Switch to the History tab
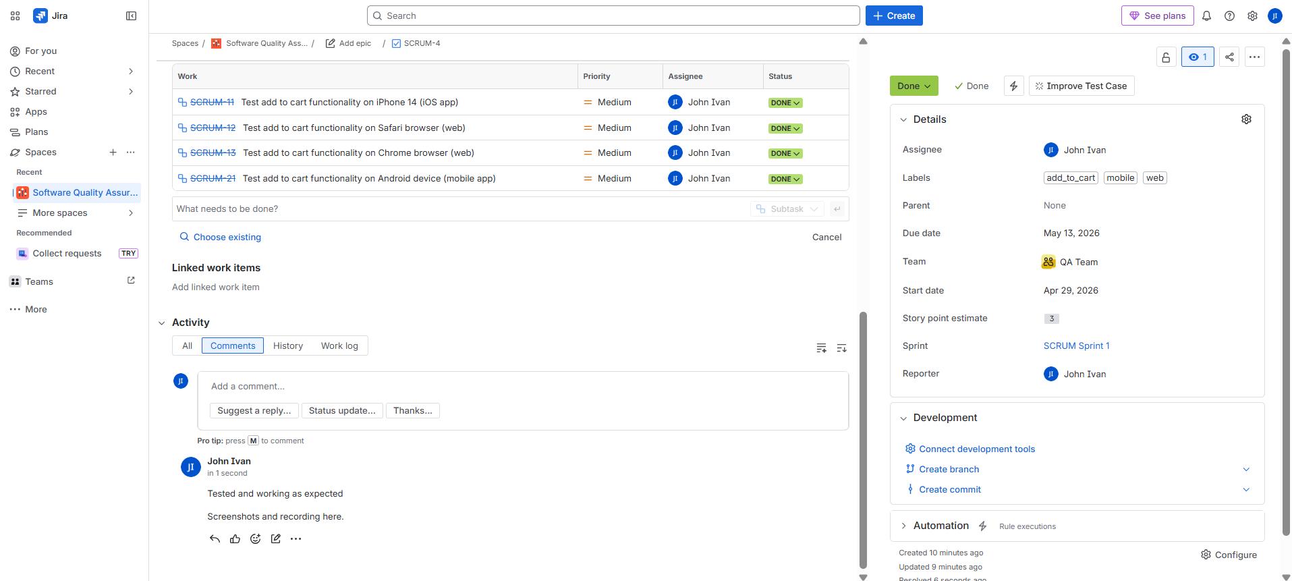Screen dimensions: 1292x581 [x=288, y=345]
